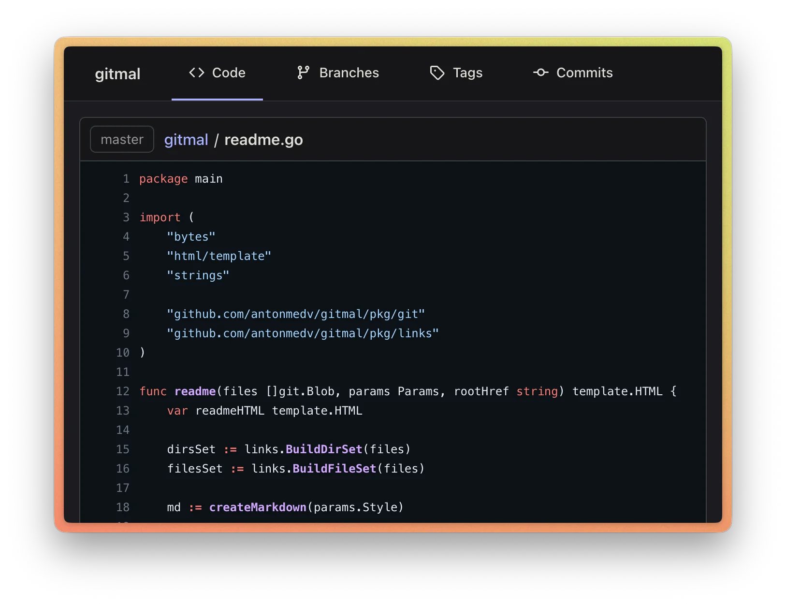Click the readme.go file name in breadcrumb
786x604 pixels.
(x=263, y=140)
